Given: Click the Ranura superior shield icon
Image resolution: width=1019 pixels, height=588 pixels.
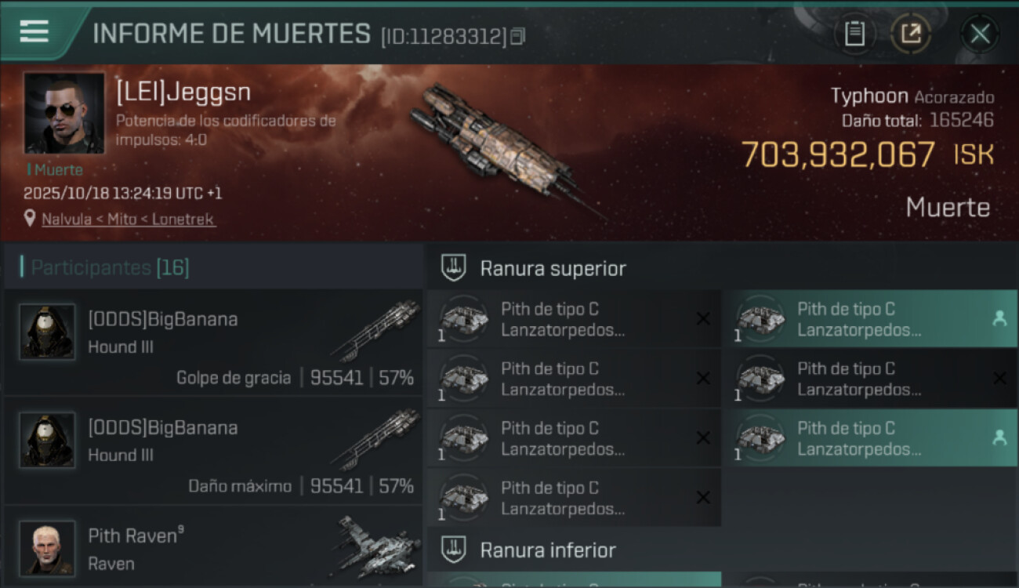Looking at the screenshot, I should point(452,268).
